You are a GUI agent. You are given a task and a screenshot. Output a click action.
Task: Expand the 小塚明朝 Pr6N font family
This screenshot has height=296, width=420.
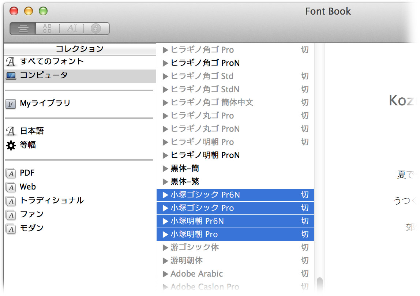click(165, 221)
